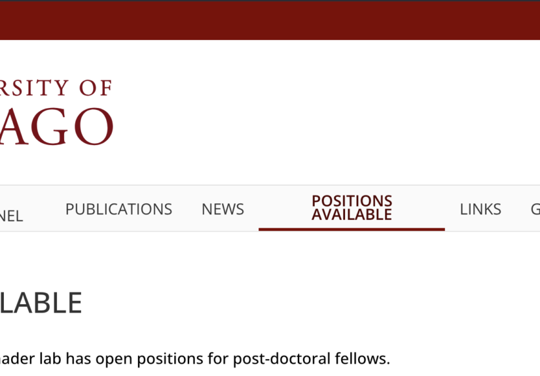Screen dimensions: 540x376
Task: Click the dark red header banner
Action: pos(270,20)
